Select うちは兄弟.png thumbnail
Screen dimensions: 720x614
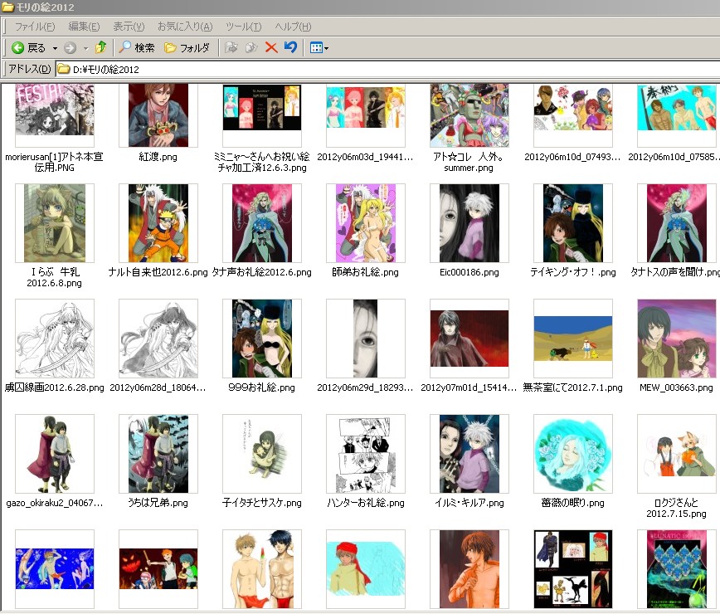pyautogui.click(x=158, y=454)
